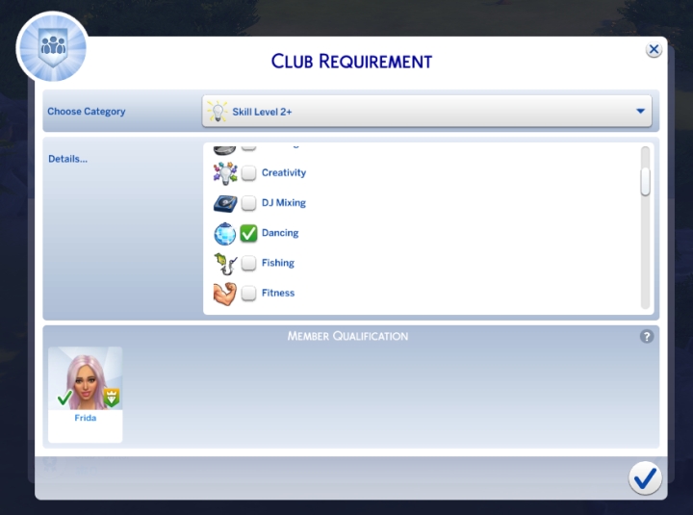Open the Skill Level 2+ category dropdown
Screen dimensions: 693x515
click(x=427, y=112)
